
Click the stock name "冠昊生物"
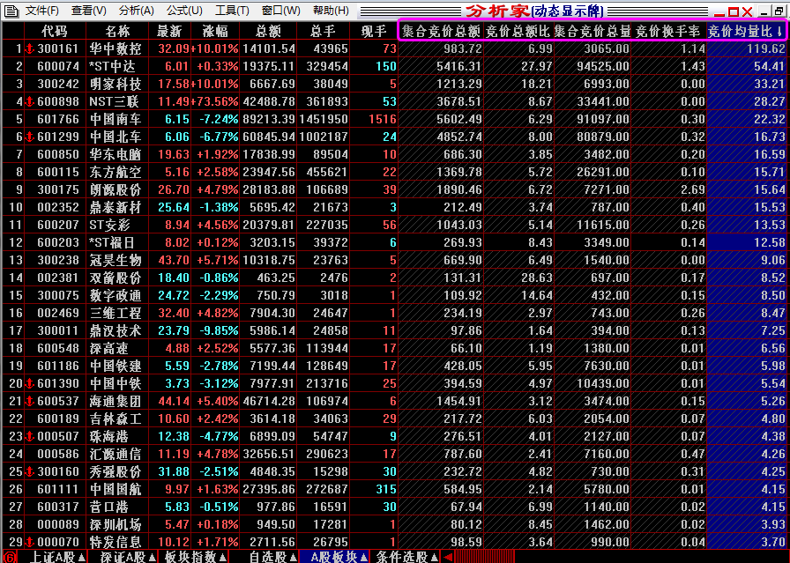pos(116,260)
